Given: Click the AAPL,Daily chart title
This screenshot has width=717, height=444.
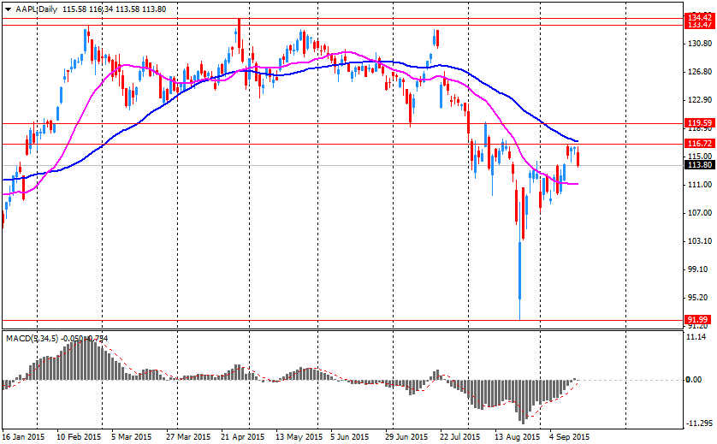Looking at the screenshot, I should tap(37, 9).
